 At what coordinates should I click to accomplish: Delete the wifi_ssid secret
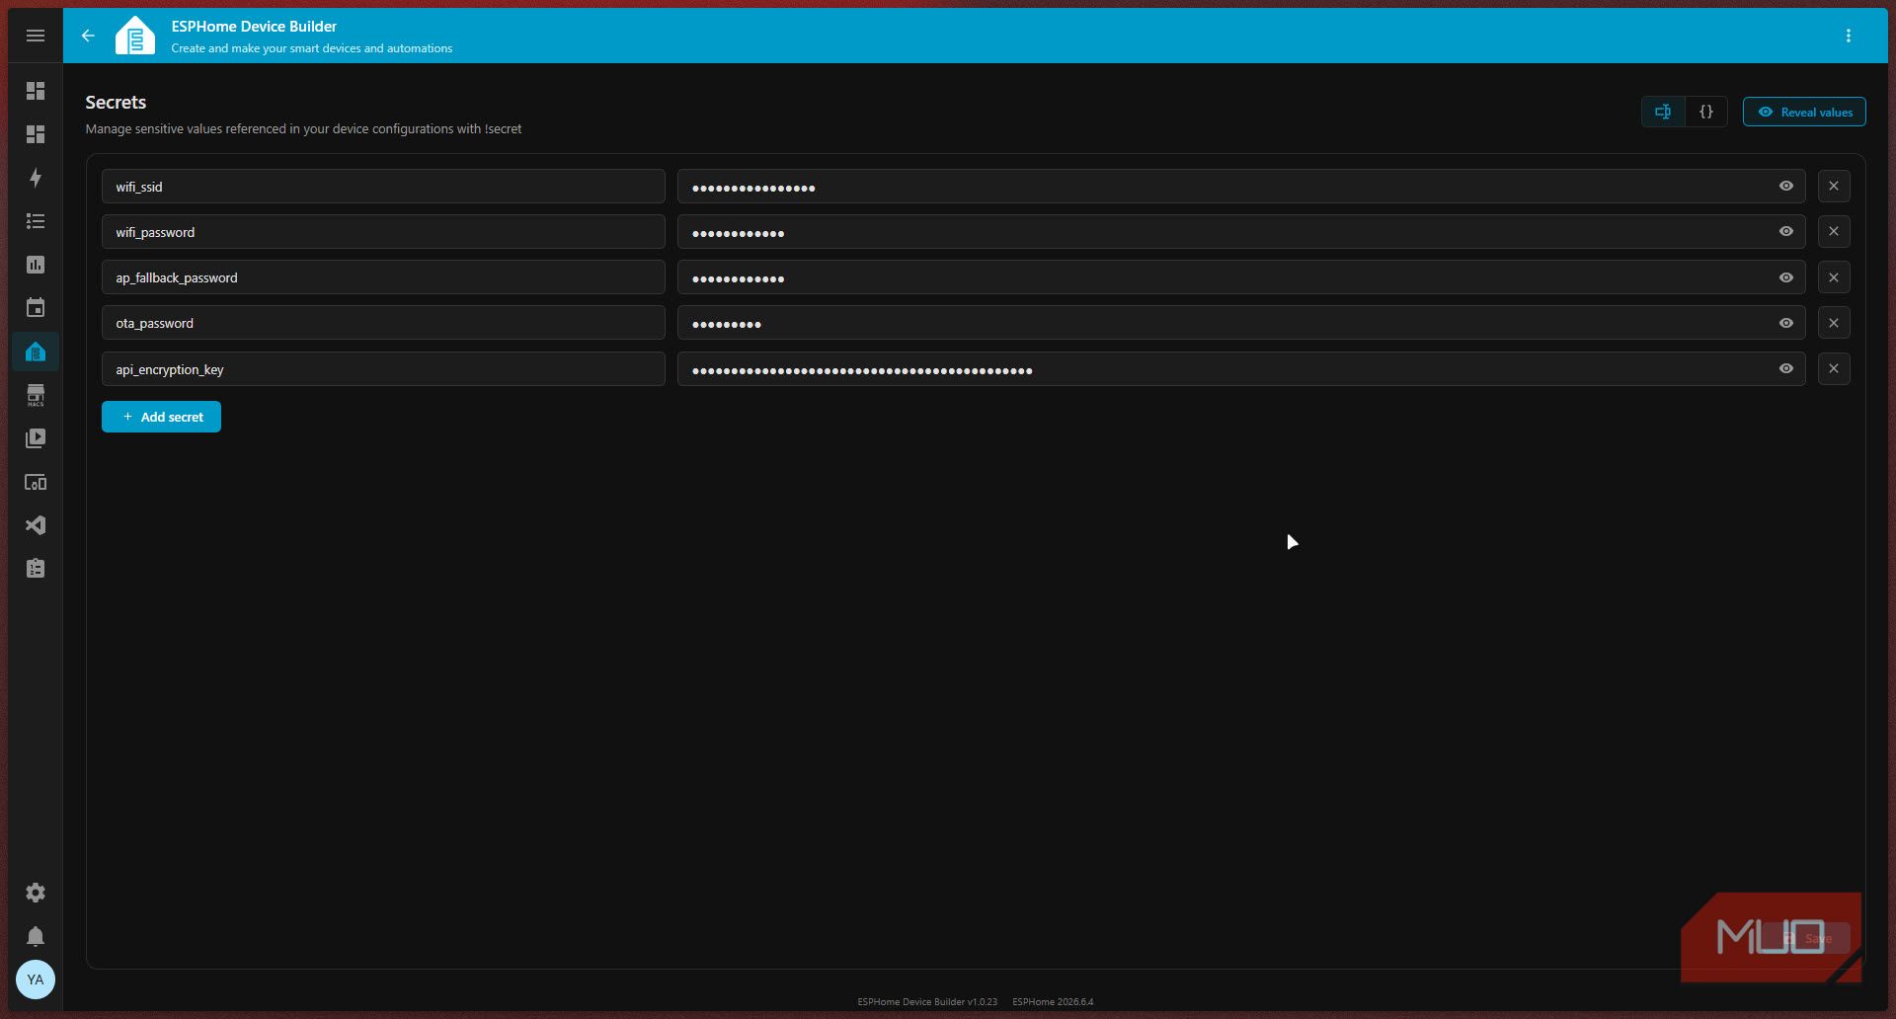click(x=1834, y=186)
